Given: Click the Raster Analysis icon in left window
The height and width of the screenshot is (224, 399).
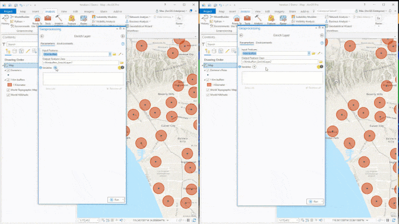Looking at the screenshot, I should click(x=84, y=18).
